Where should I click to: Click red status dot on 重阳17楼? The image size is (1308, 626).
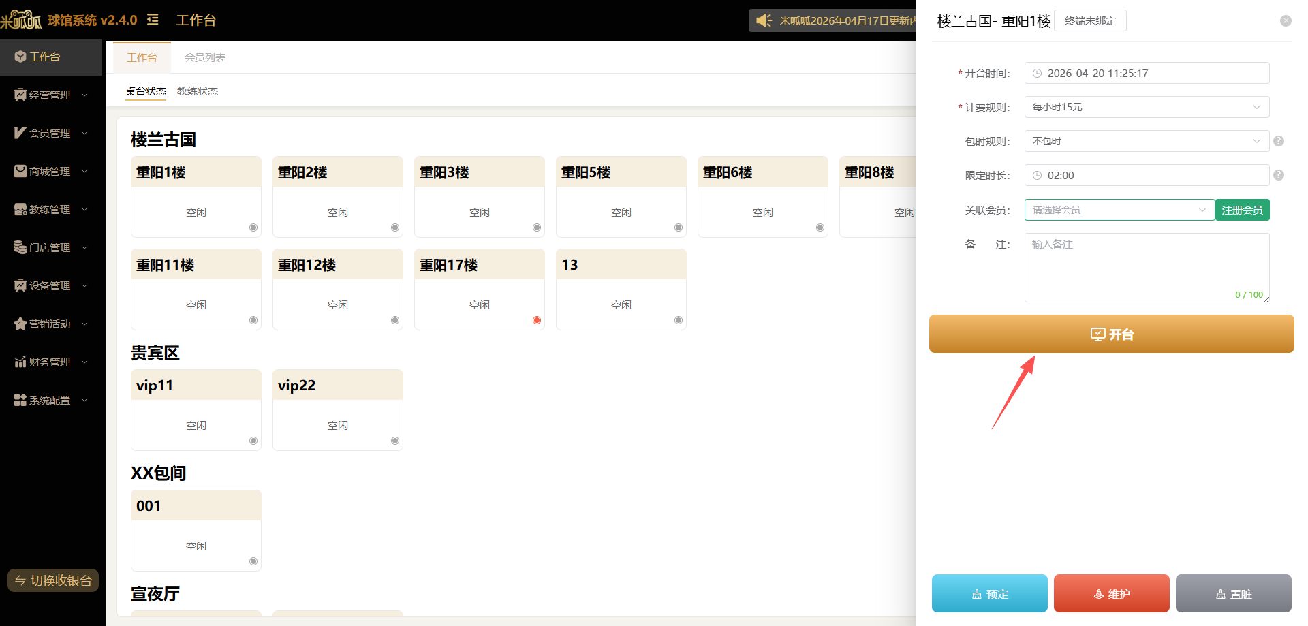[537, 320]
